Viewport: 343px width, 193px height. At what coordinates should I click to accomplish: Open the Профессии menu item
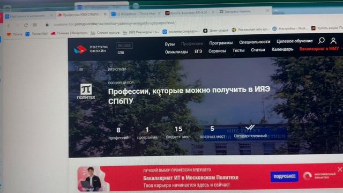pyautogui.click(x=192, y=43)
